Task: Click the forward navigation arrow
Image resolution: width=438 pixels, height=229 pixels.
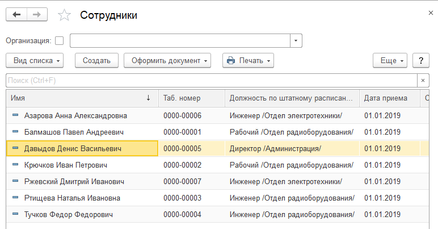Action: (x=37, y=15)
